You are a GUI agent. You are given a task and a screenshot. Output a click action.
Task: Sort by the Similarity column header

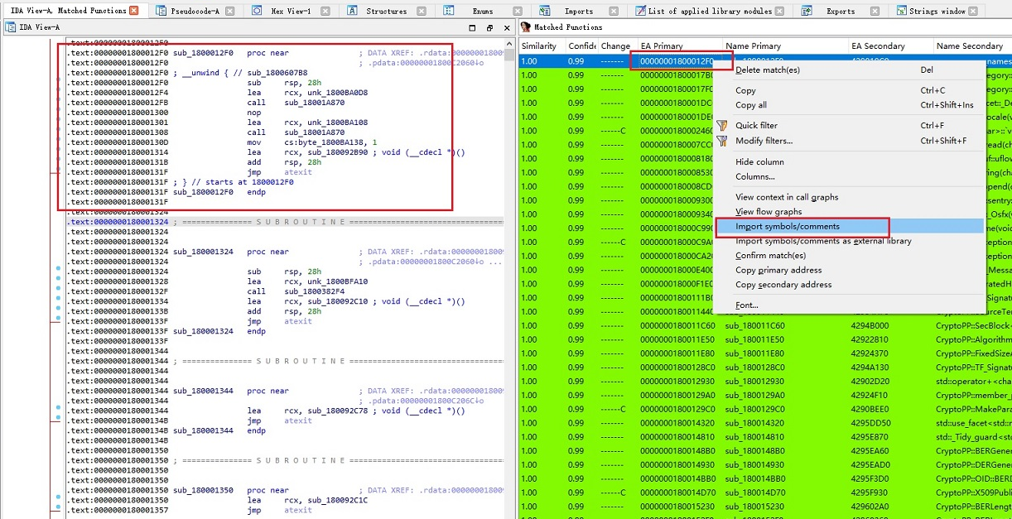point(539,46)
